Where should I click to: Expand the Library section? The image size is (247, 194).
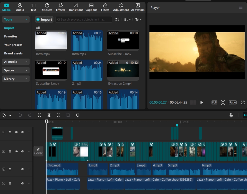(x=16, y=79)
